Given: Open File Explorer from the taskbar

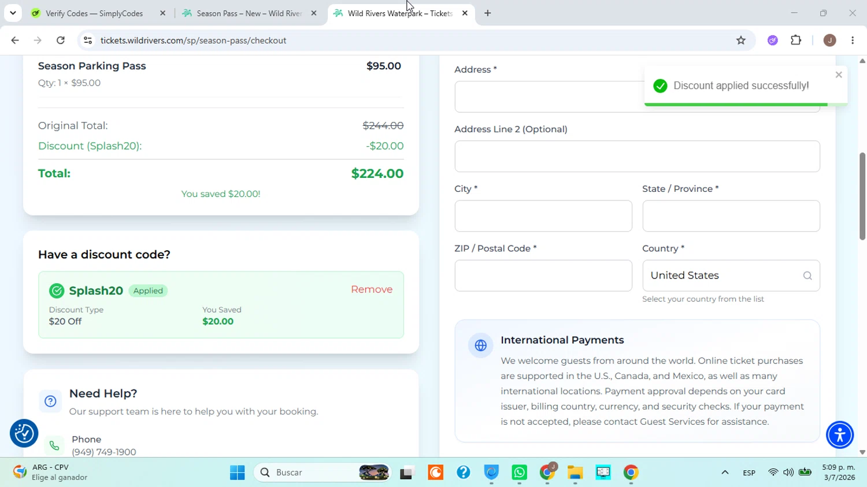Looking at the screenshot, I should 575,473.
